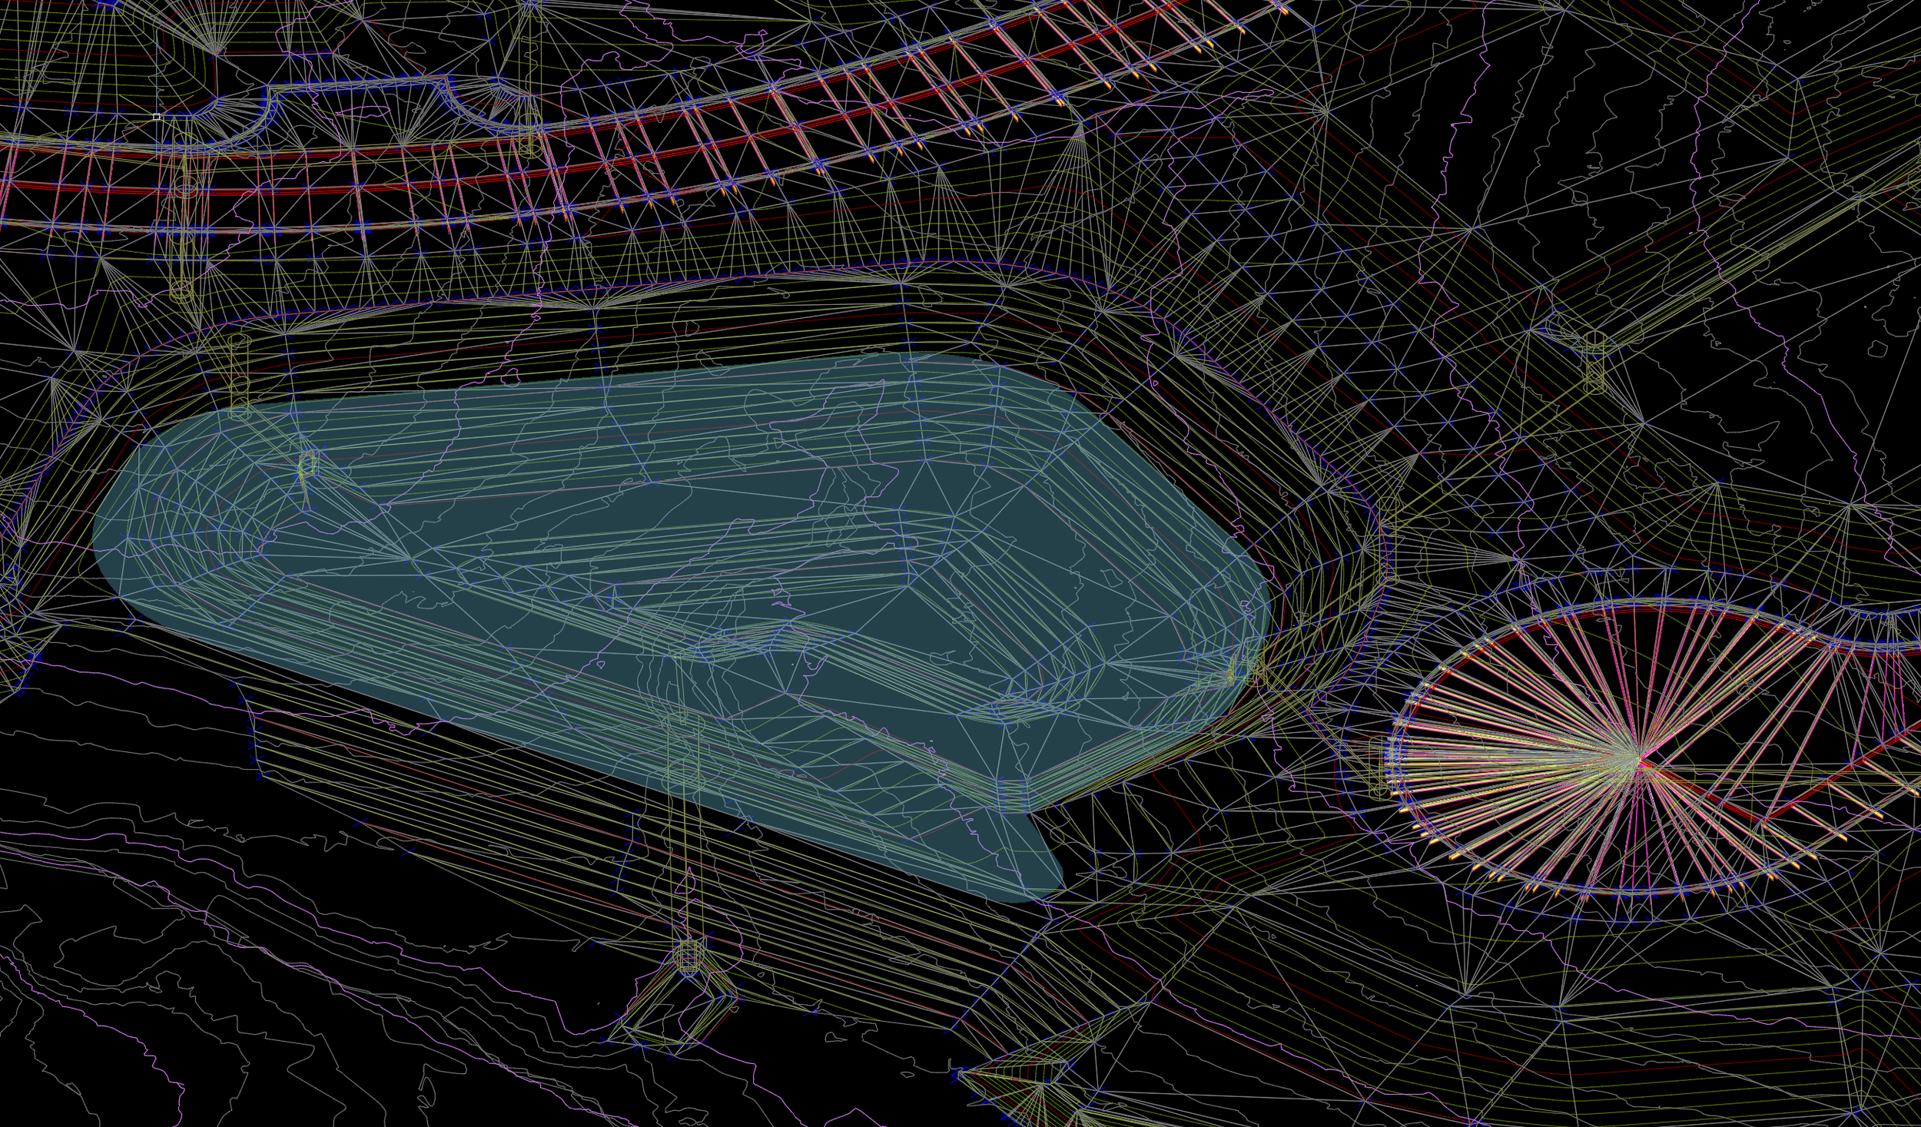Select the yellow structure at the upper right

coord(1596,361)
